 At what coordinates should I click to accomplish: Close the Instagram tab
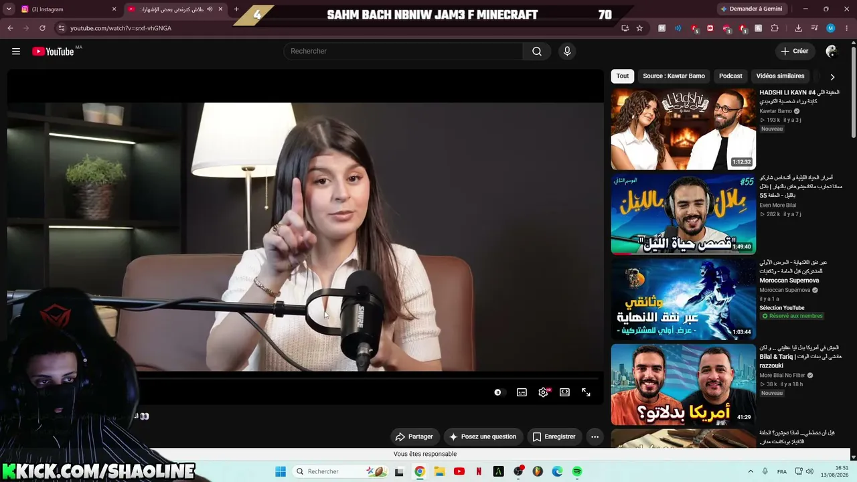pos(114,9)
